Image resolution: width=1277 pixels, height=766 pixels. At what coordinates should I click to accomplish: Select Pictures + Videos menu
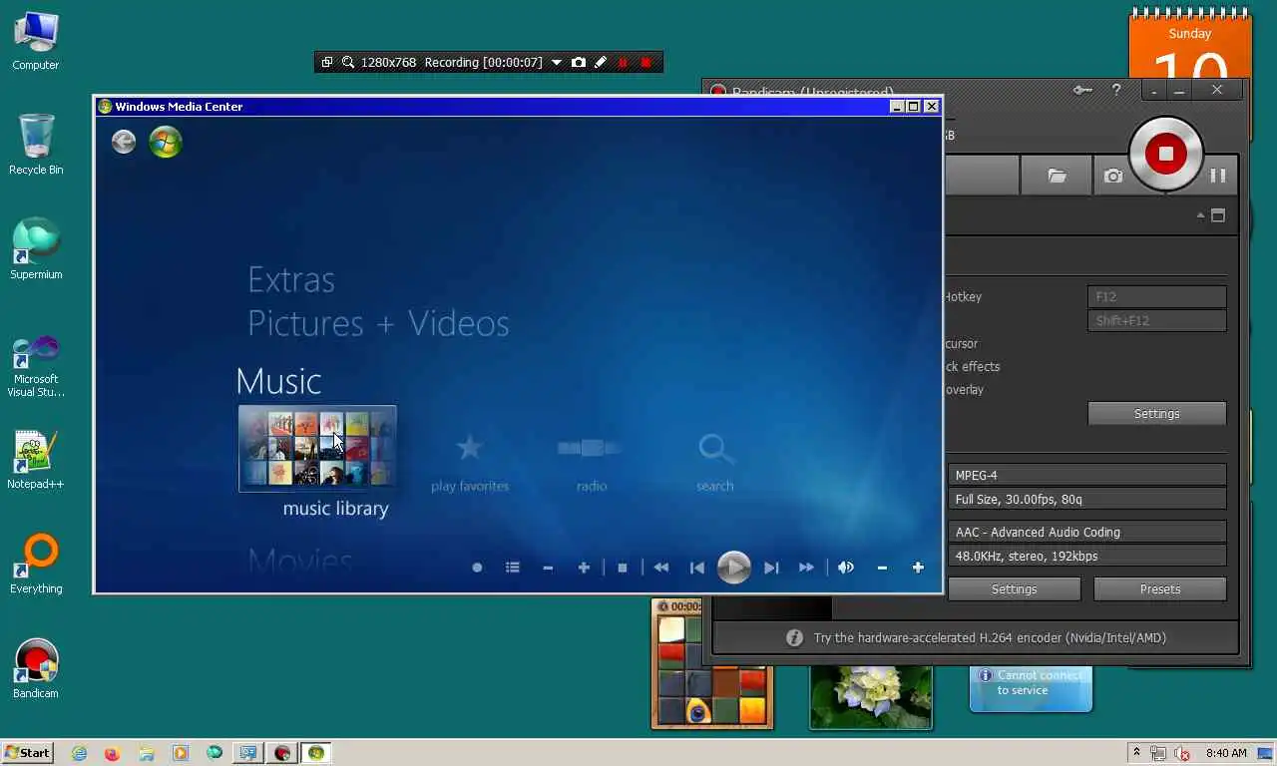pos(378,323)
